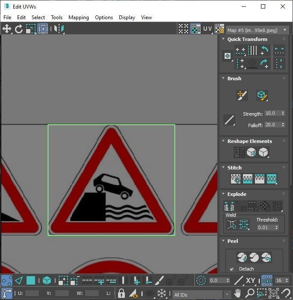Click the Set Pivot button

(x=228, y=56)
